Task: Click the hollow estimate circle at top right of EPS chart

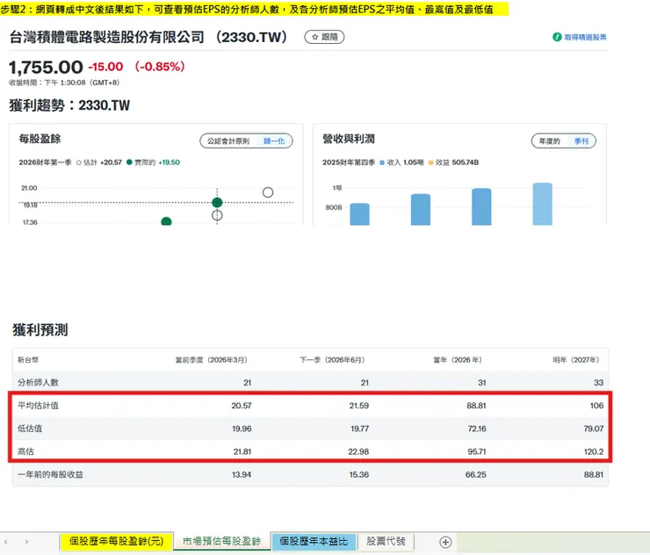Action: click(268, 192)
